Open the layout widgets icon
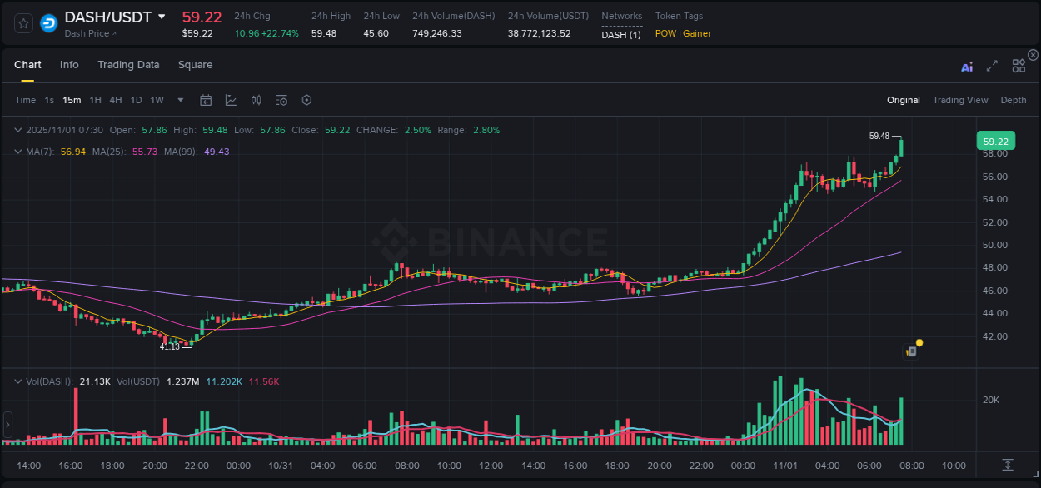 coord(1019,66)
